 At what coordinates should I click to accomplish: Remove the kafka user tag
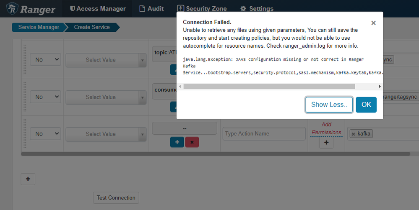(353, 134)
